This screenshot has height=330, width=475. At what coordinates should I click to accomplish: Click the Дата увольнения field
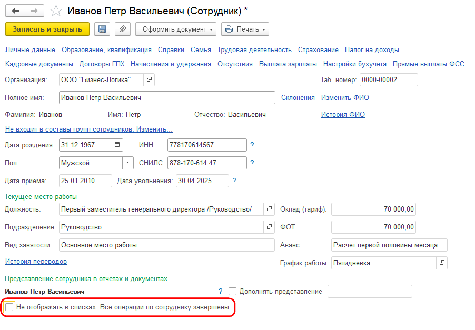click(202, 181)
